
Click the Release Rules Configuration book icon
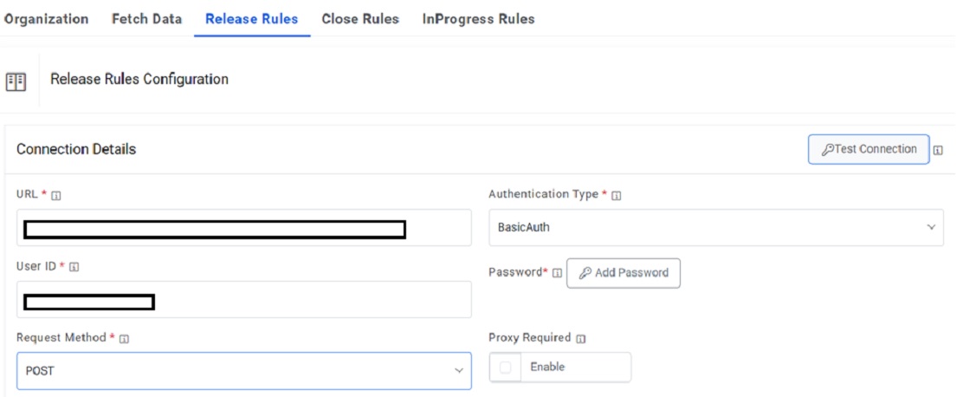click(16, 81)
